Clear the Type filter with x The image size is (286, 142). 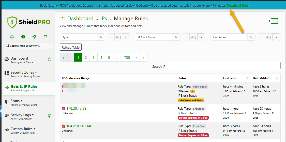[x=111, y=37]
